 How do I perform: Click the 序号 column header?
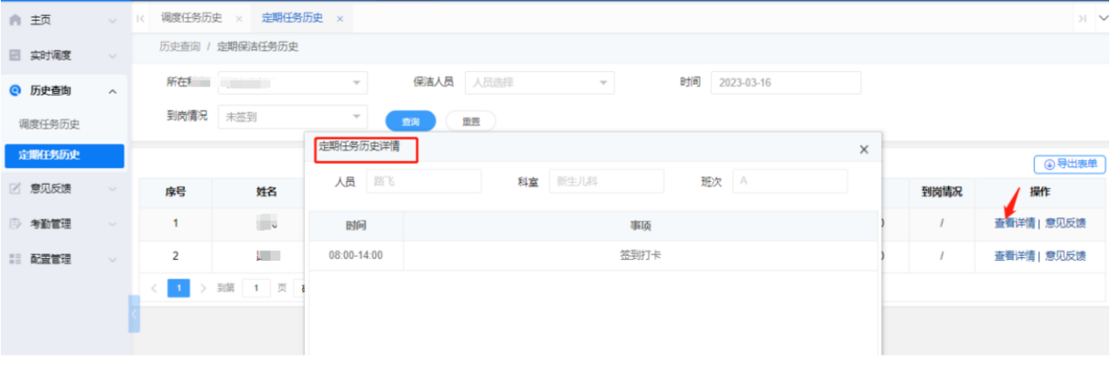click(x=175, y=191)
